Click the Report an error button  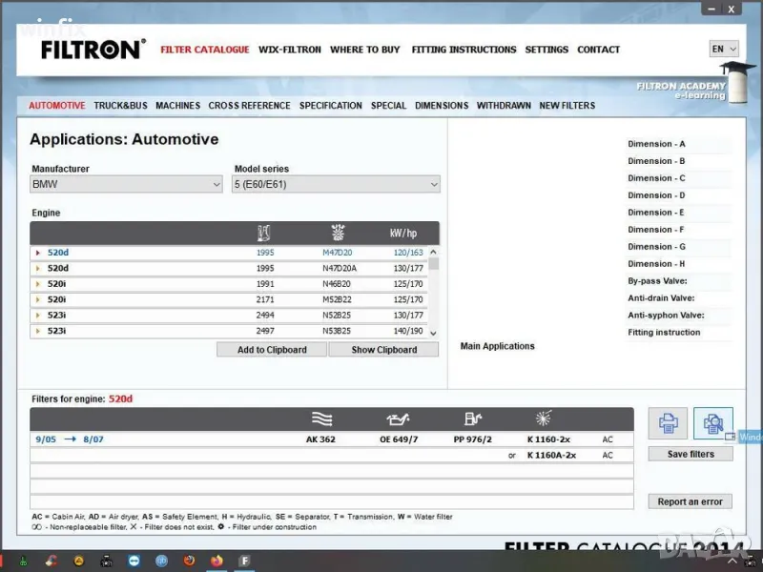[691, 501]
